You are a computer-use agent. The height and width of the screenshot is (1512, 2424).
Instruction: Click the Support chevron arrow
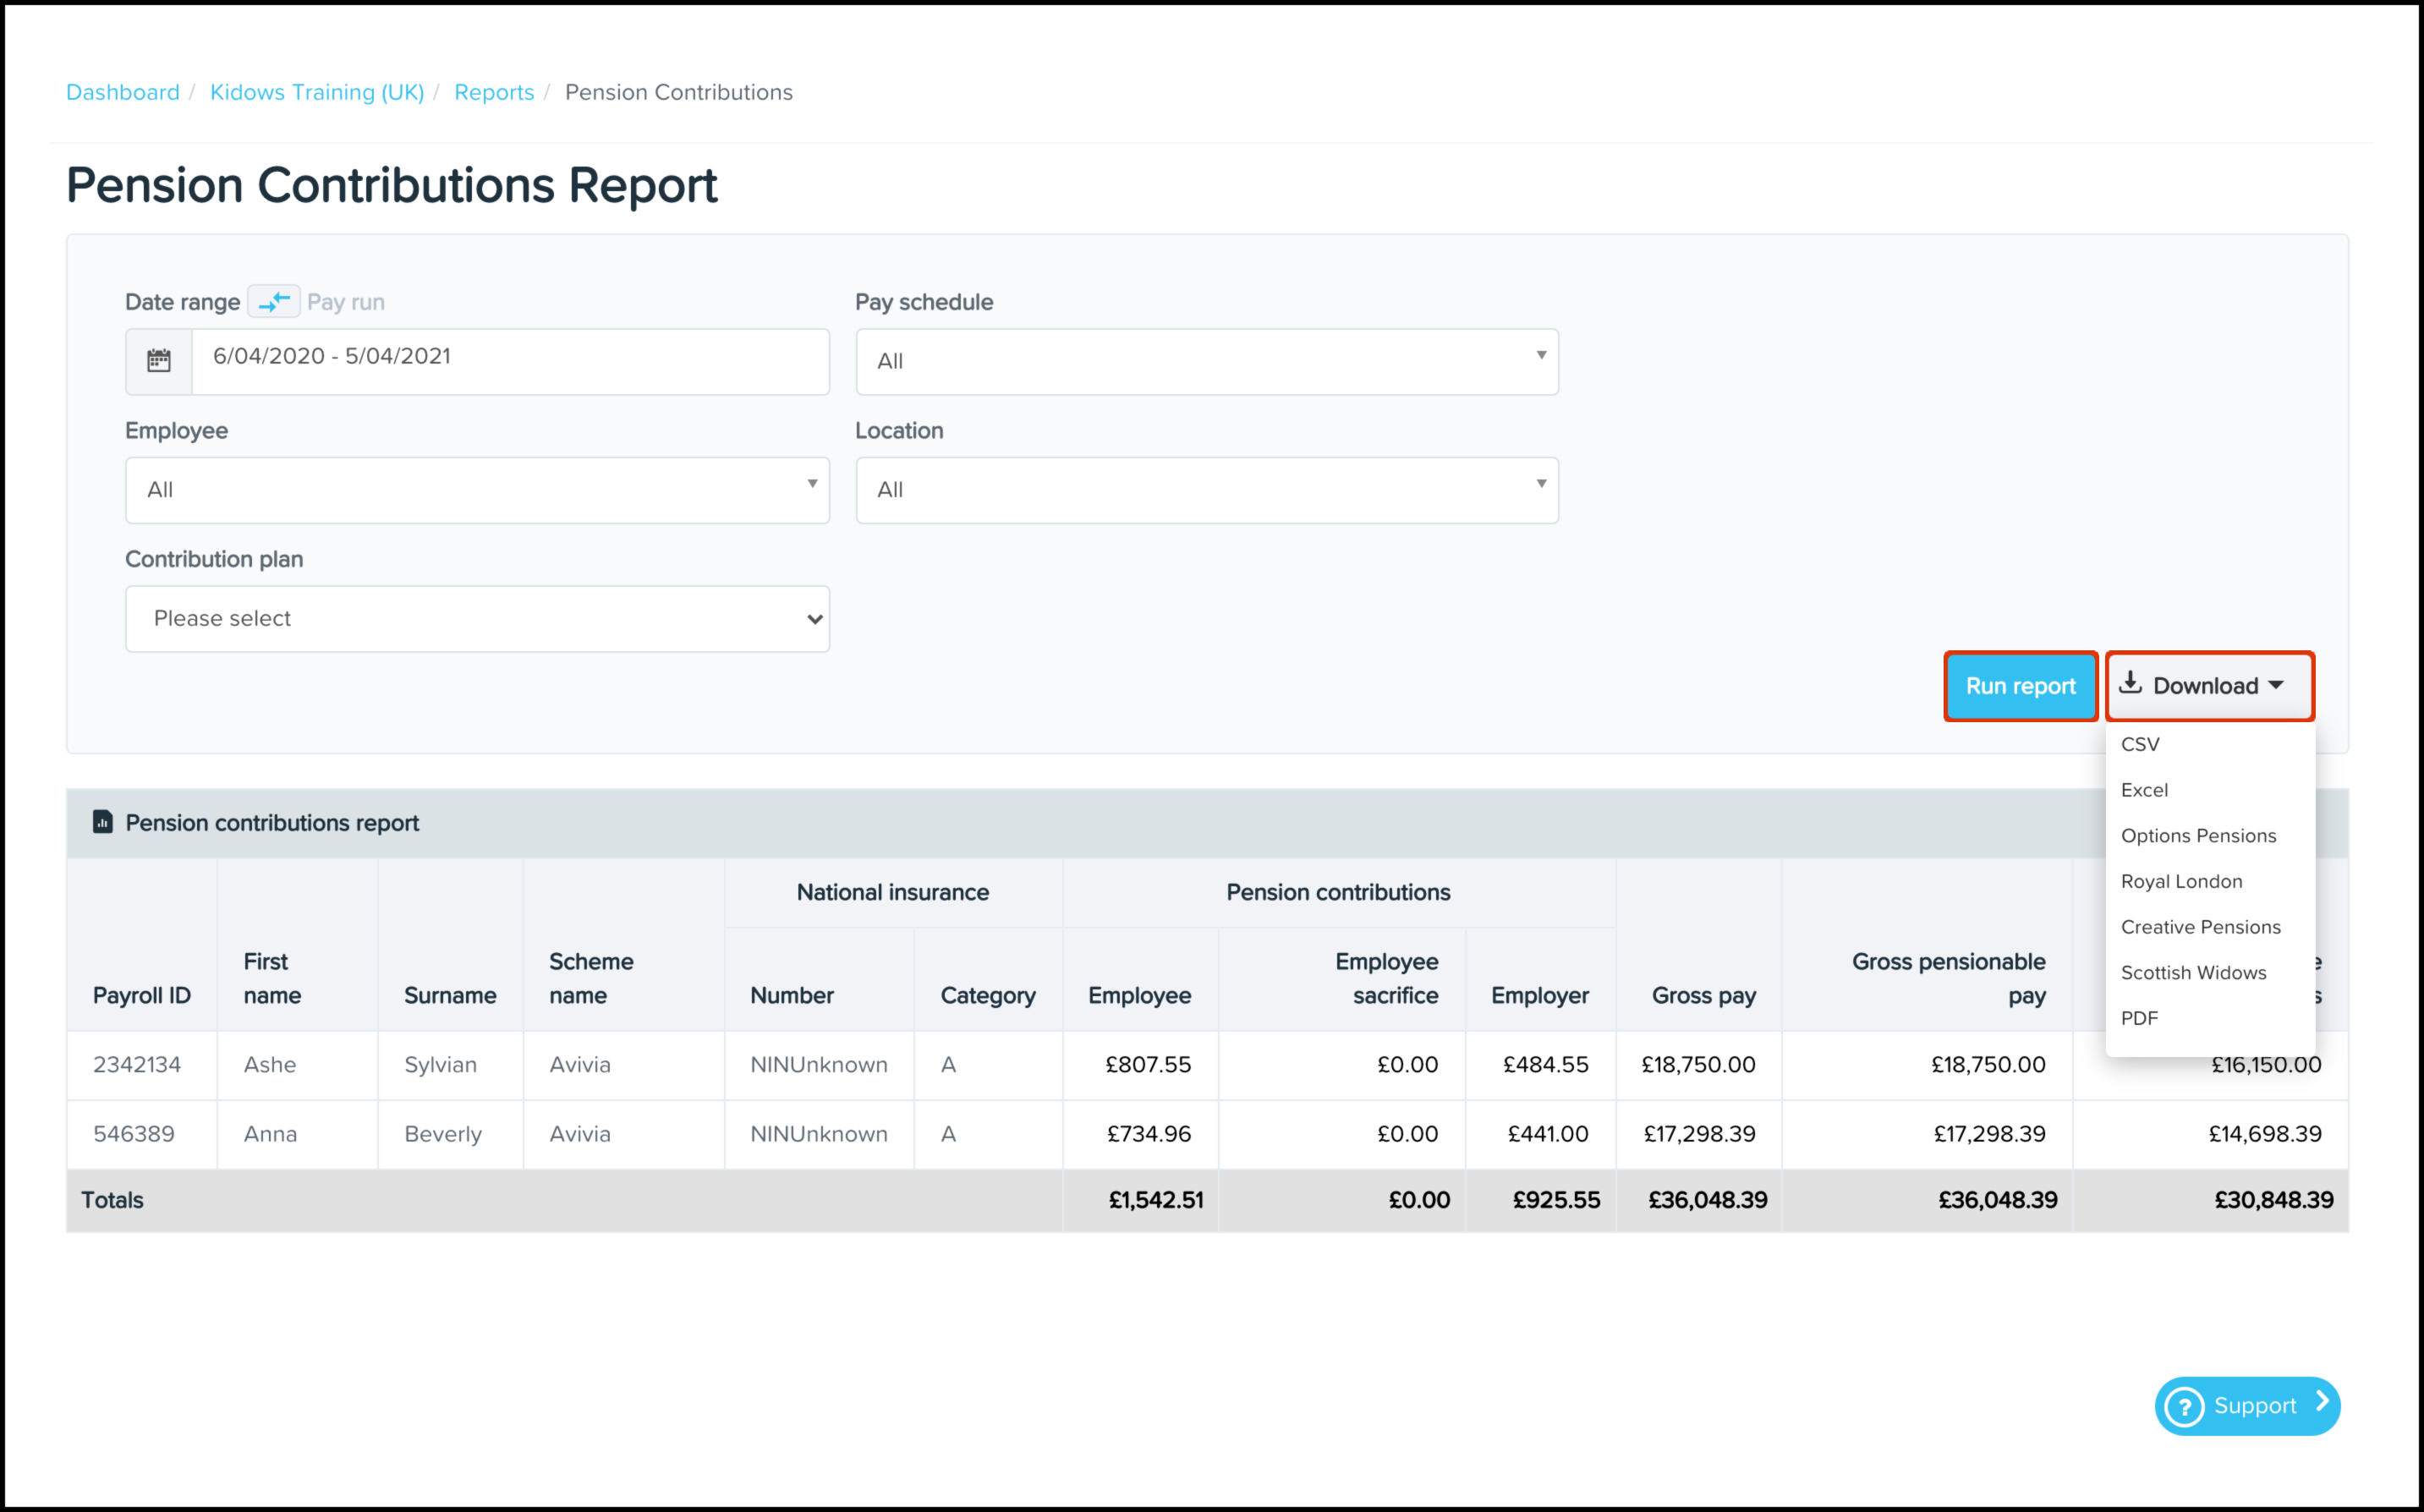2322,1403
